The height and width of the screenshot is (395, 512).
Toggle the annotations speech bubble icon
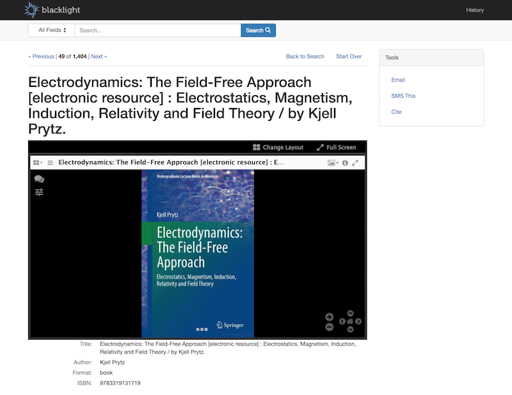pos(39,179)
